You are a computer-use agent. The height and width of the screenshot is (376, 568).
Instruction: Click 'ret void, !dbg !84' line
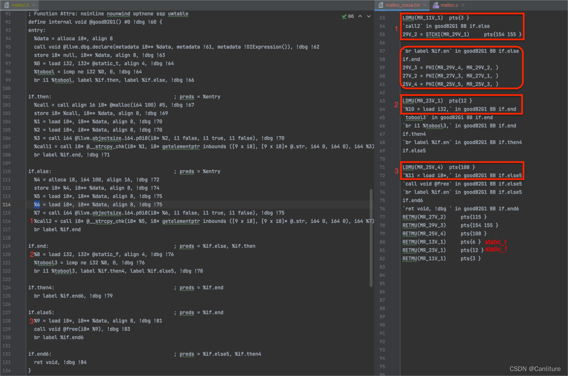(x=60, y=362)
